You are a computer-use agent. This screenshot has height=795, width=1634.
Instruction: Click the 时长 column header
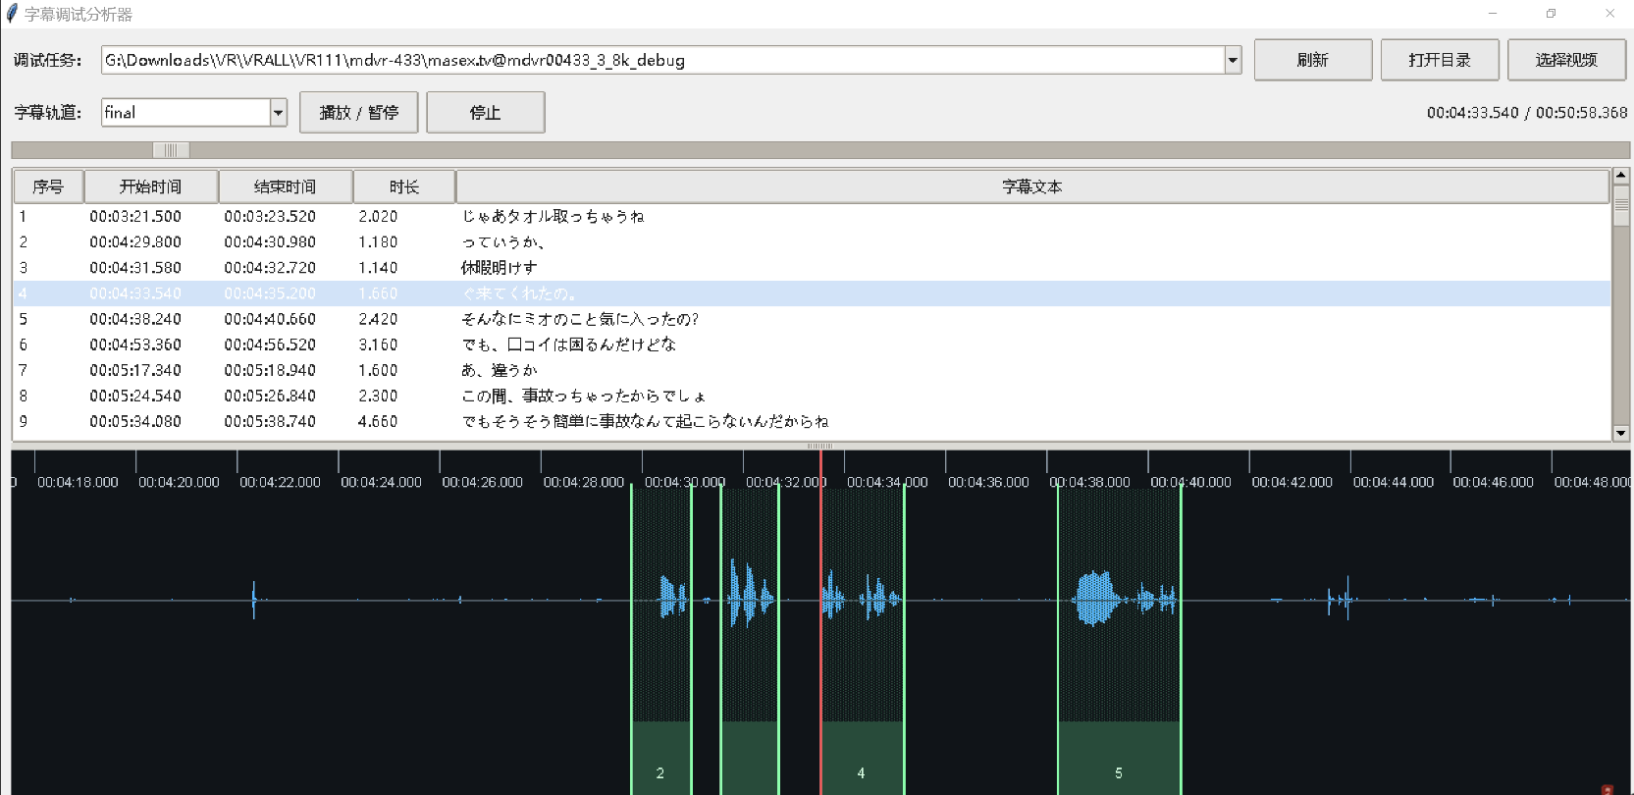[x=403, y=186]
